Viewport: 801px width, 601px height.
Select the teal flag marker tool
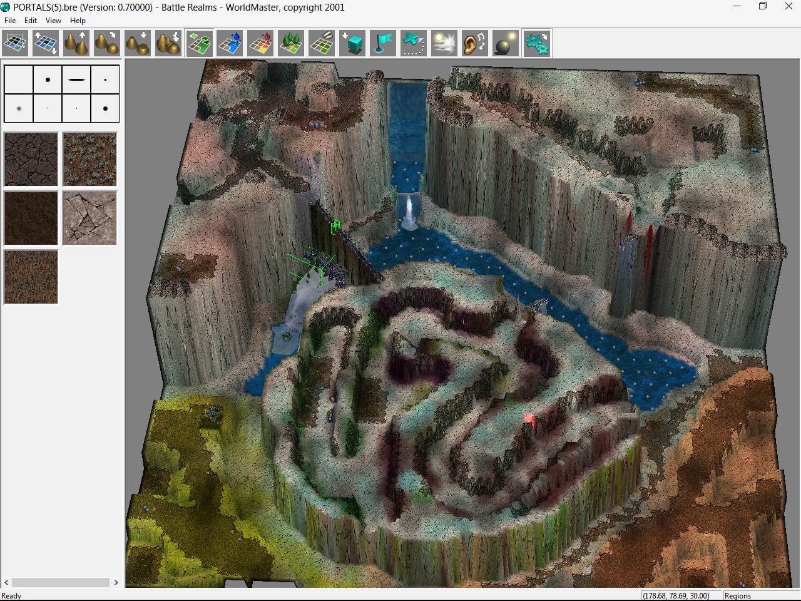click(383, 44)
